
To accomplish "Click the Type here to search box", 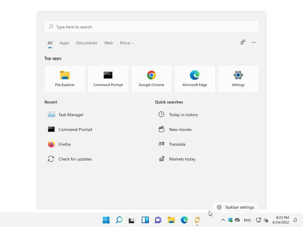I will coord(151,27).
